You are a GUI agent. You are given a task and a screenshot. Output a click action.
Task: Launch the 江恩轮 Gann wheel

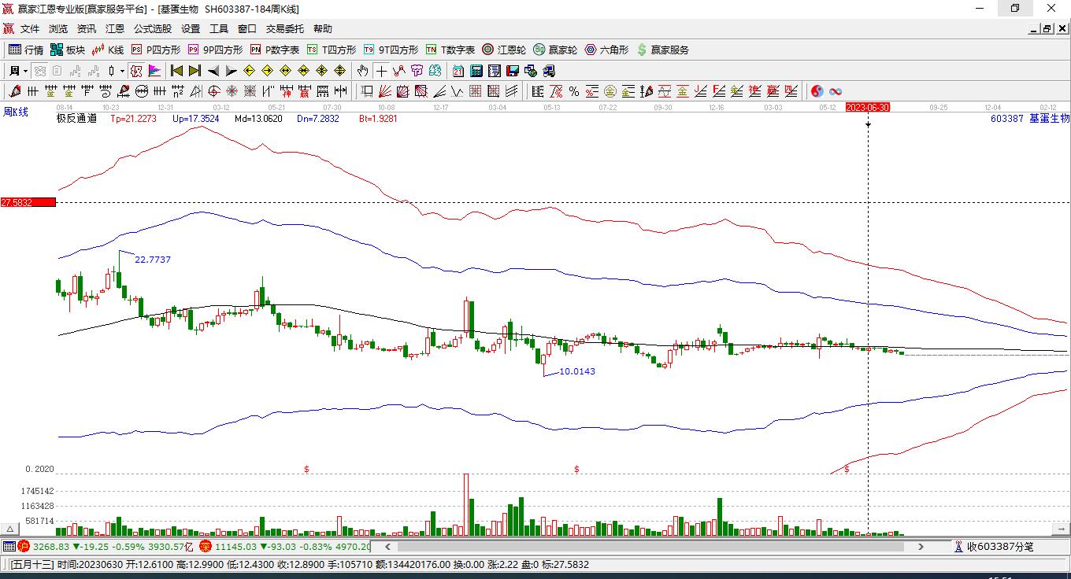tap(504, 50)
